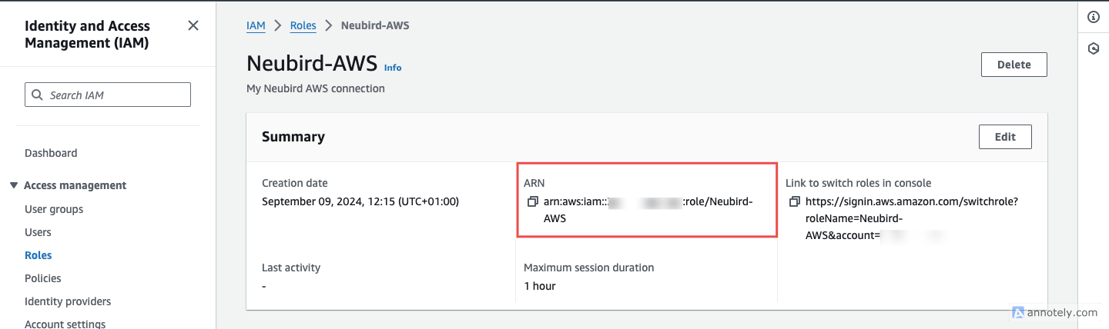Click the IAM breadcrumb link
Viewport: 1109px width, 329px height.
256,25
